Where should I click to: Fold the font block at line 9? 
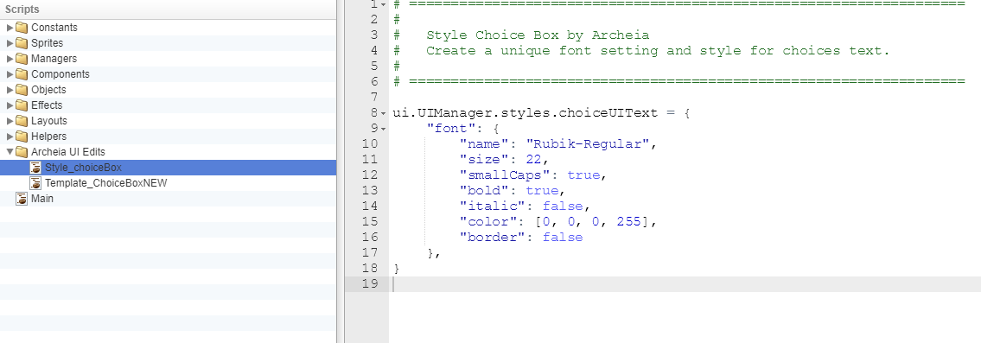point(383,129)
